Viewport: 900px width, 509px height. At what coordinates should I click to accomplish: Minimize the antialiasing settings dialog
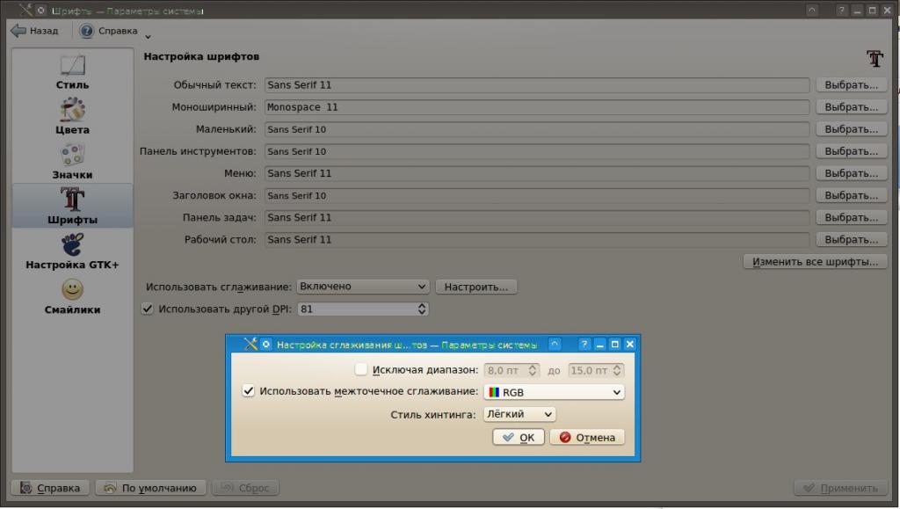pyautogui.click(x=599, y=344)
